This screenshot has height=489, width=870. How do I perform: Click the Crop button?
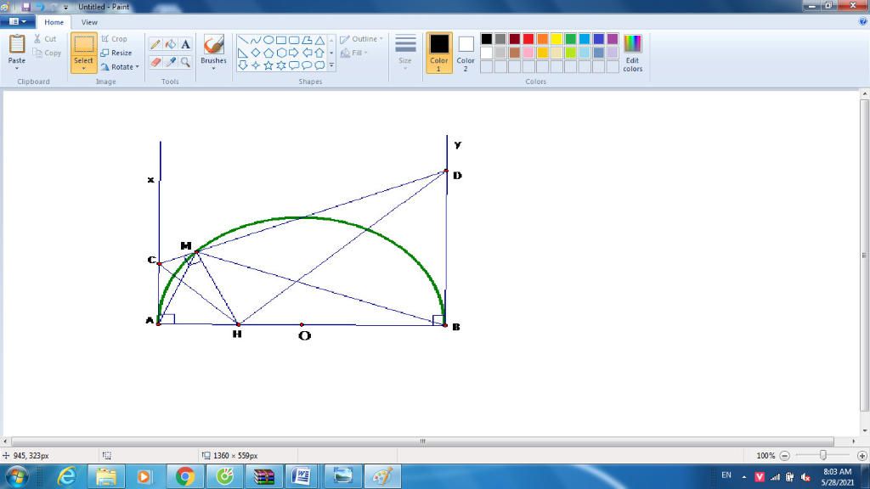(115, 39)
